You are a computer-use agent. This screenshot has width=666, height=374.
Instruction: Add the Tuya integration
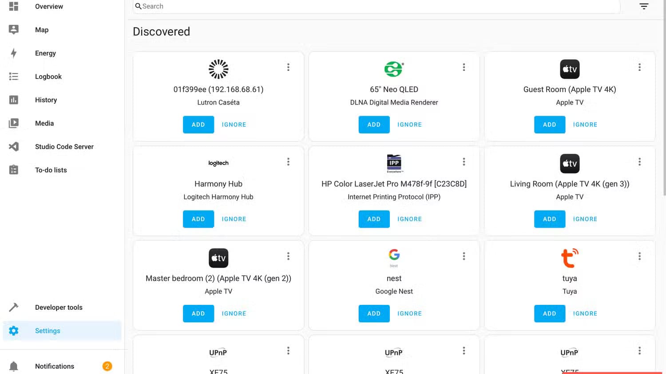click(x=550, y=313)
